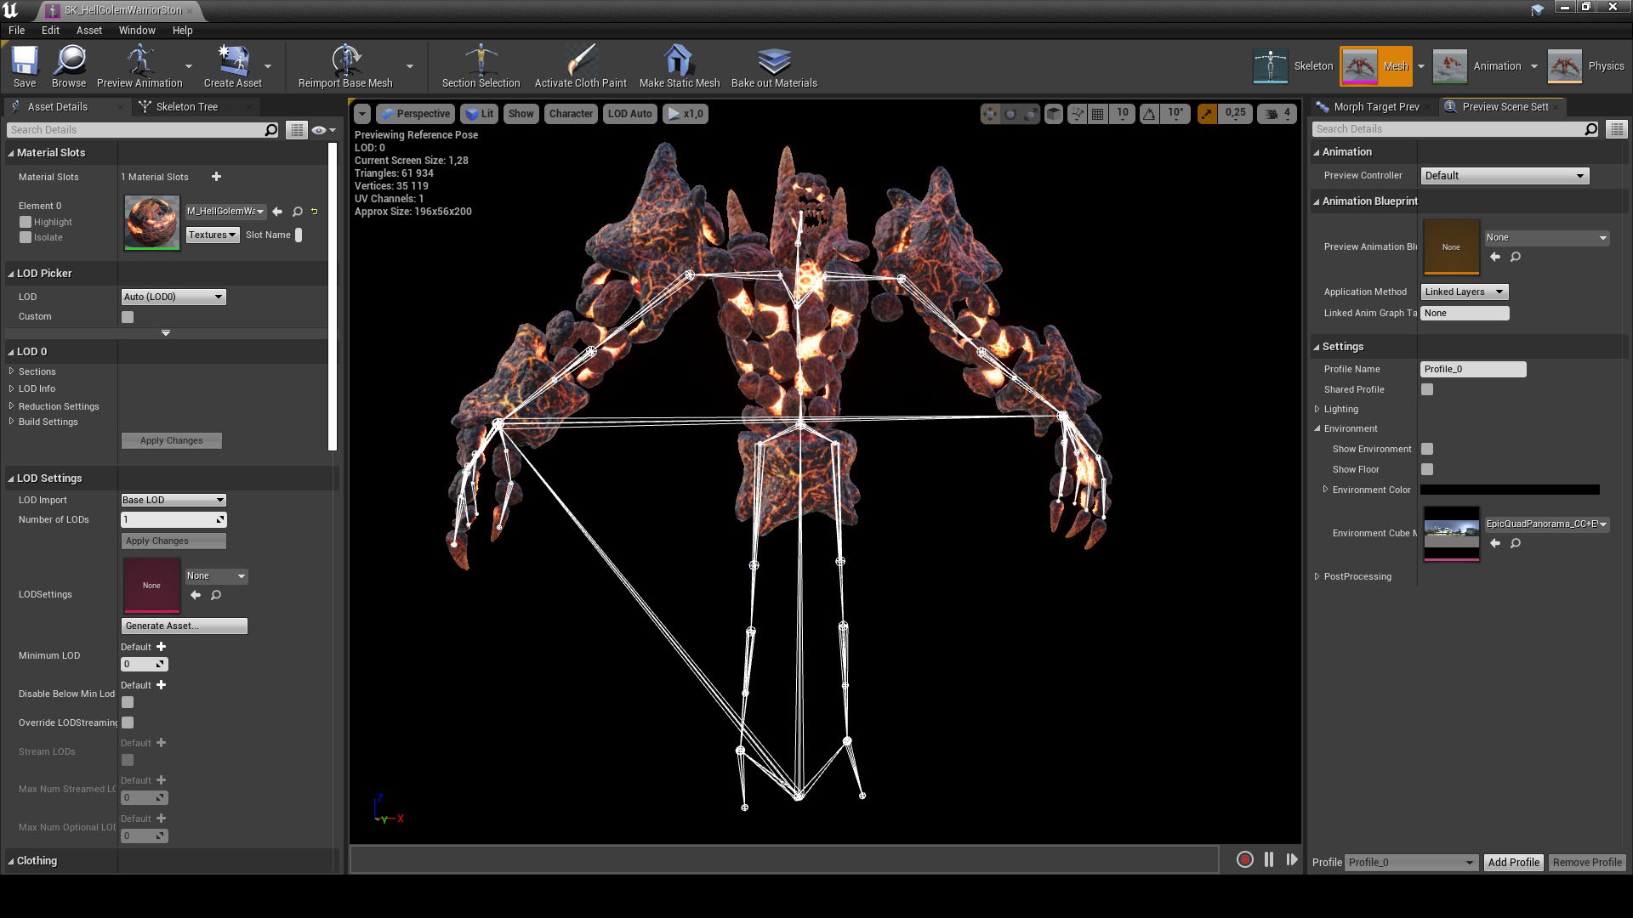
Task: Toggle the Highlight checkbox for Element 0
Action: (26, 221)
